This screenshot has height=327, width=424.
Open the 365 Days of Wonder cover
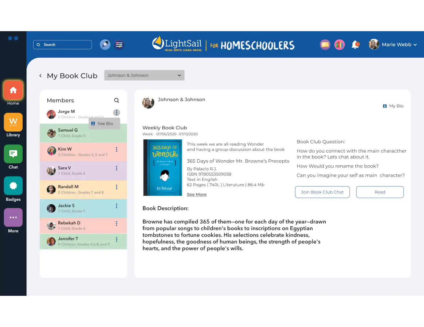point(163,168)
